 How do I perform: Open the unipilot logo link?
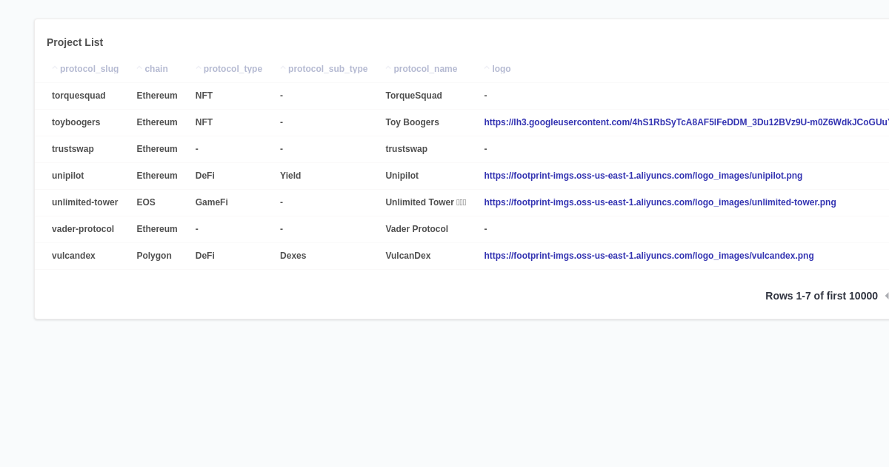pyautogui.click(x=643, y=176)
